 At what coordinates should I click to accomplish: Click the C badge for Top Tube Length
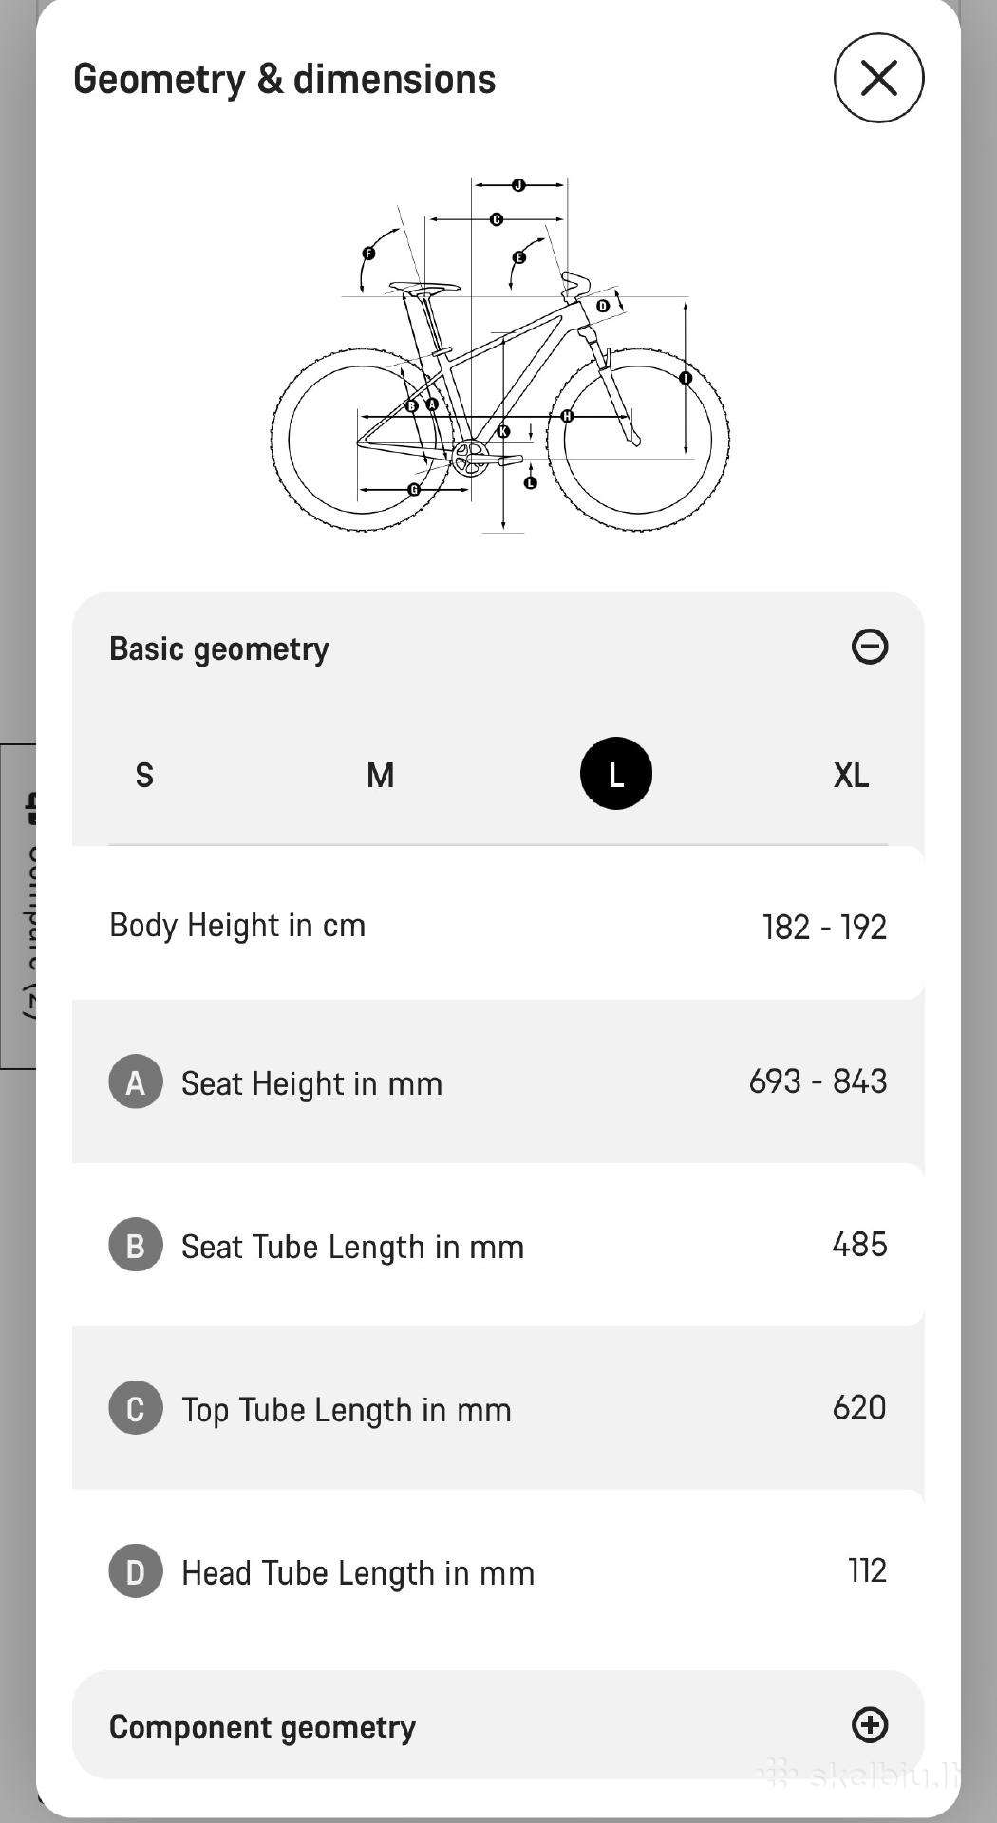tap(136, 1408)
